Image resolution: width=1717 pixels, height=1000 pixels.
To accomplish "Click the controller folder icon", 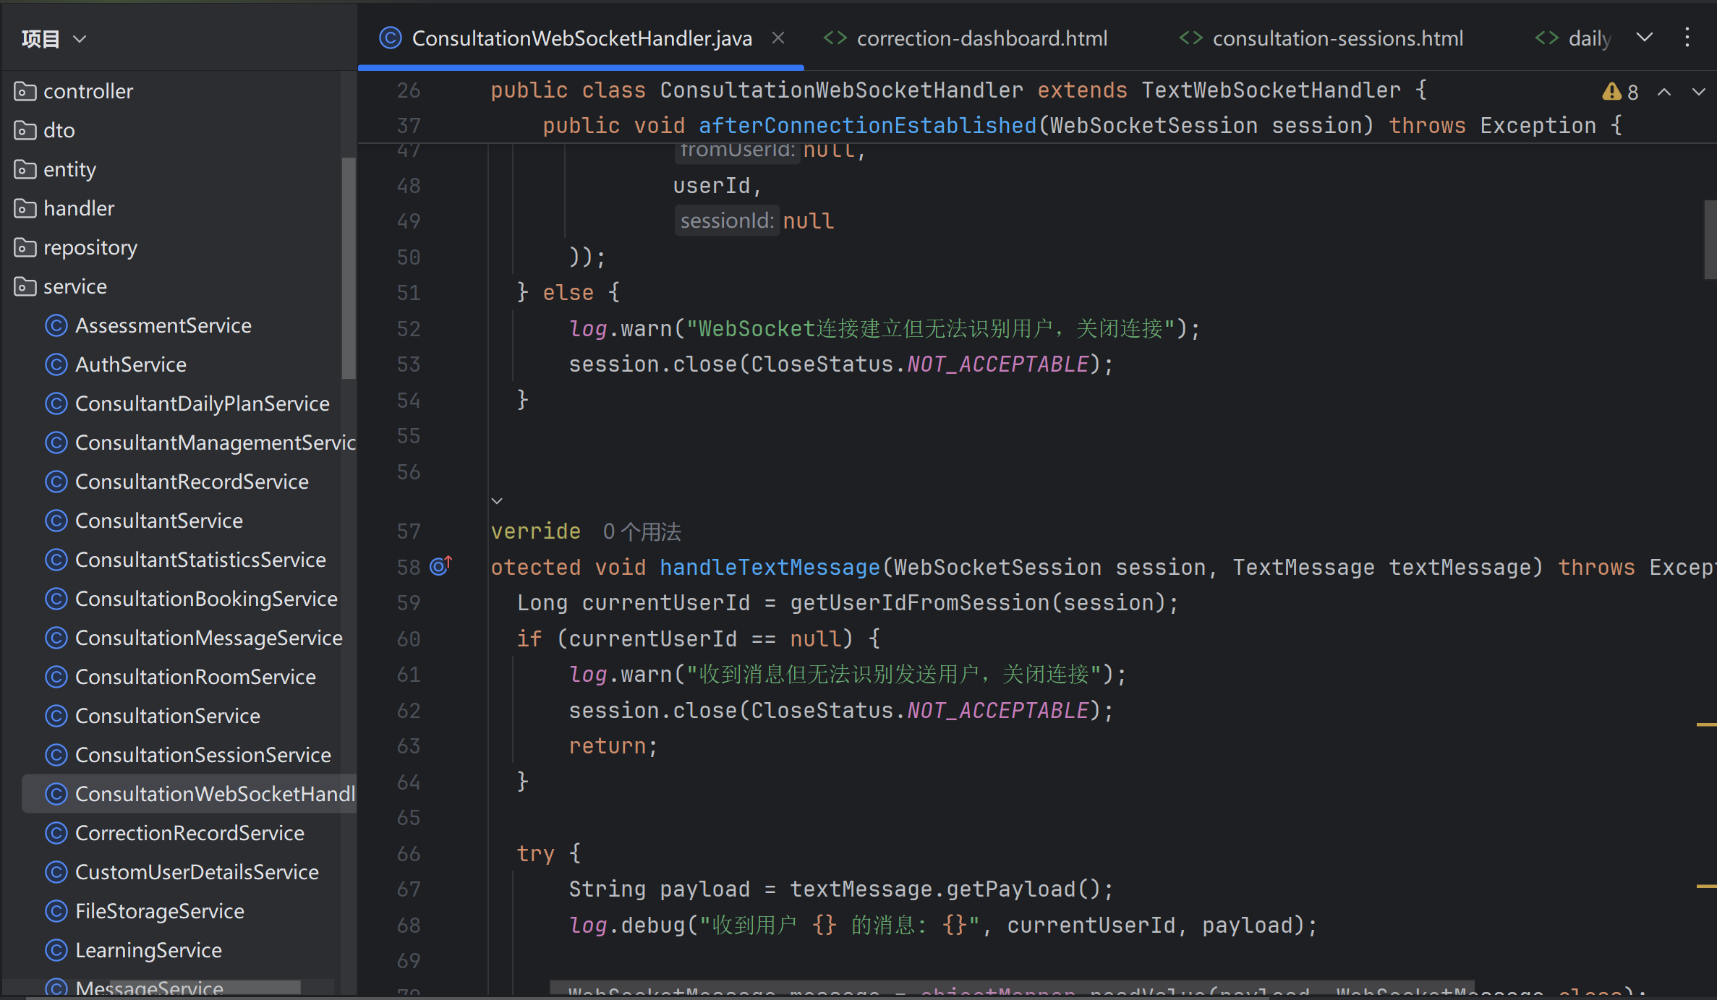I will (25, 91).
